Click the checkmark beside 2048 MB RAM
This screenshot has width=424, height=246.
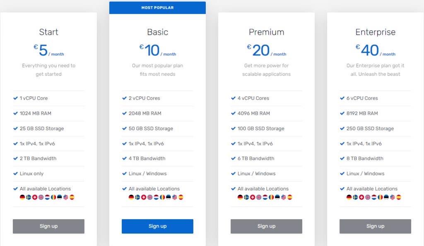tap(124, 113)
